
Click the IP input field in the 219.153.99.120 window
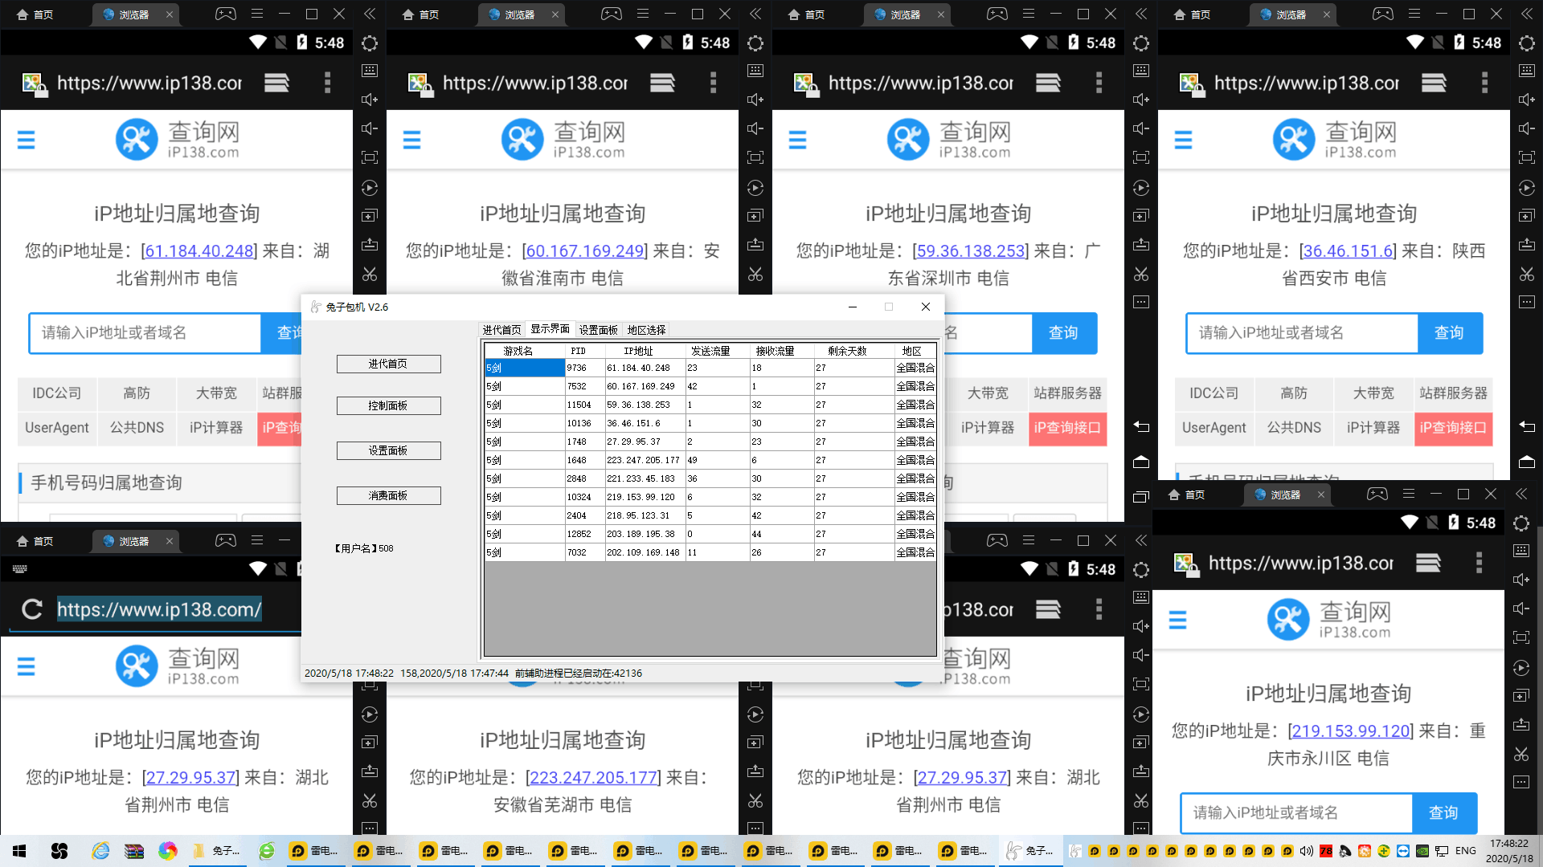coord(1296,812)
